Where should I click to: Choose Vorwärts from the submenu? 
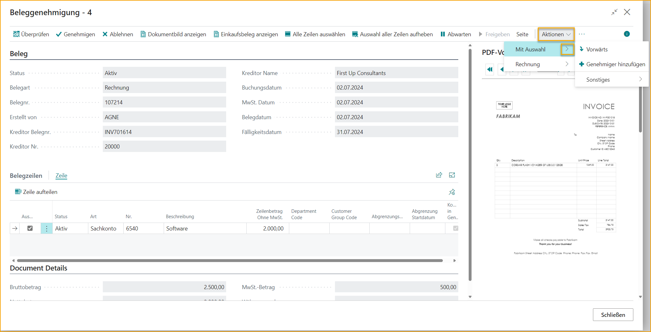point(597,50)
